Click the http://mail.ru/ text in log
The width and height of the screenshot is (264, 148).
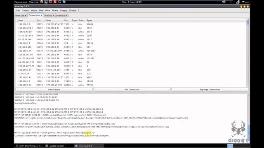pos(88,133)
